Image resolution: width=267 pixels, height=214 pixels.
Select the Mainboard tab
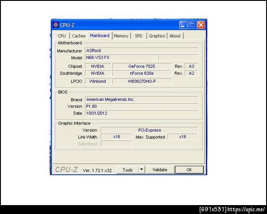pos(100,36)
